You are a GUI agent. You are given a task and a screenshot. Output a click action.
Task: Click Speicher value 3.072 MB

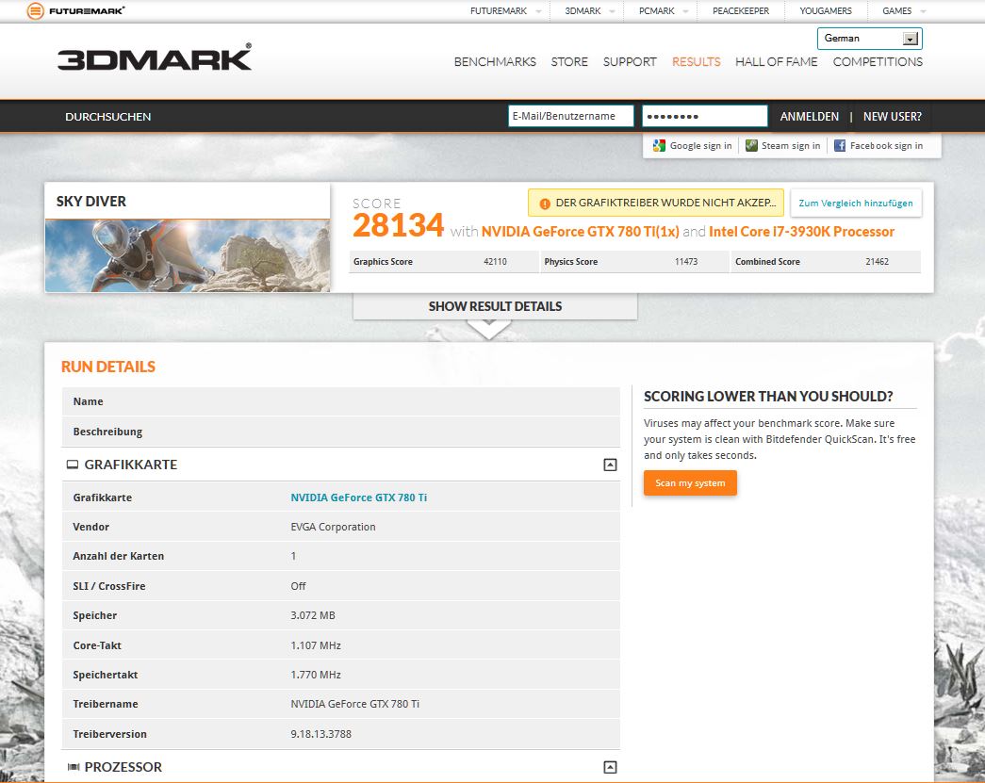click(x=313, y=615)
